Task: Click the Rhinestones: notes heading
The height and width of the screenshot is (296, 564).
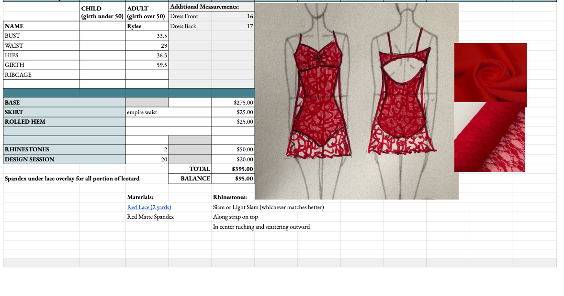Action: click(x=230, y=197)
